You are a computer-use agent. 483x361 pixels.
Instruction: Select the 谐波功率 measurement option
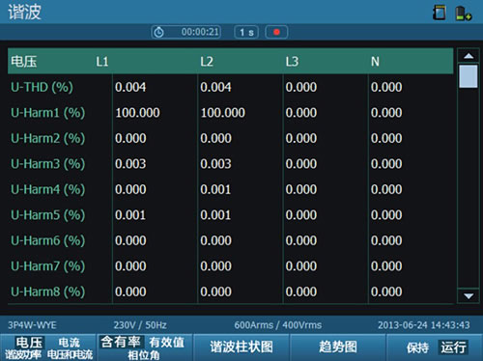[23, 354]
